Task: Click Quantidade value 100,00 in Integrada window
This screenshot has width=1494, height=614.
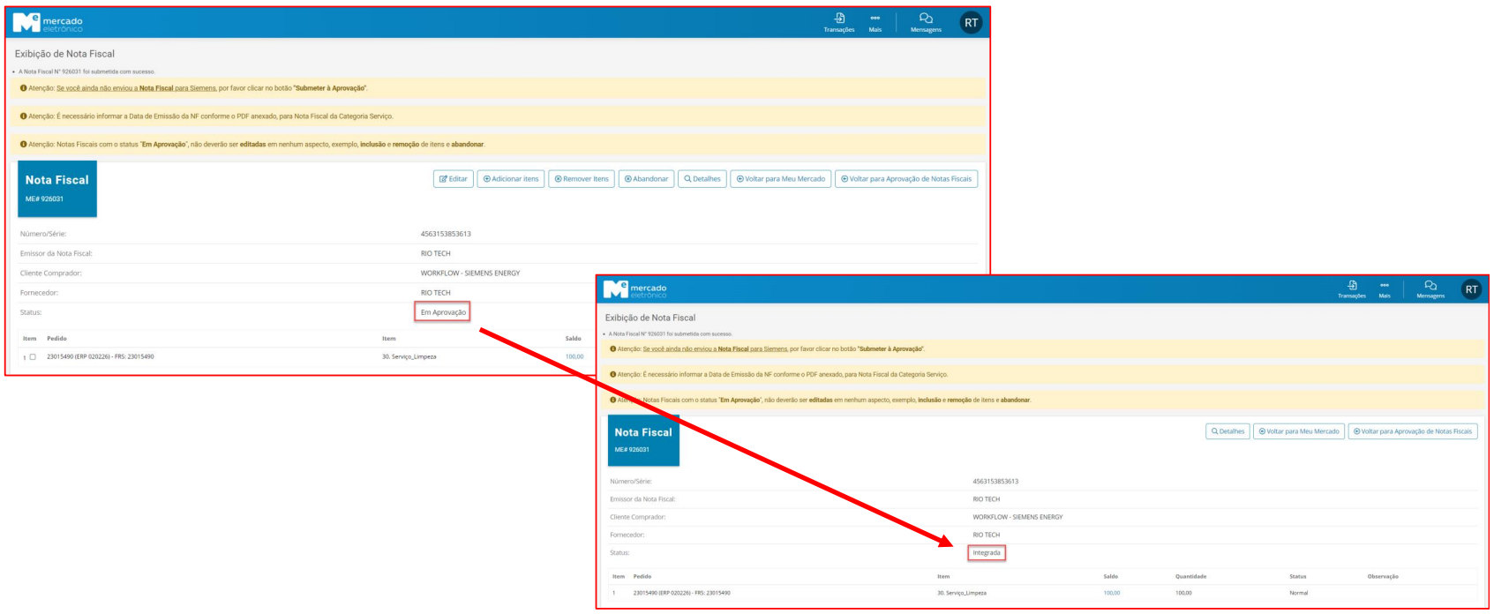Action: coord(1183,593)
